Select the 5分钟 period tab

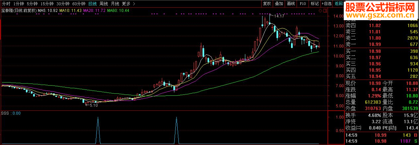pyautogui.click(x=32, y=4)
